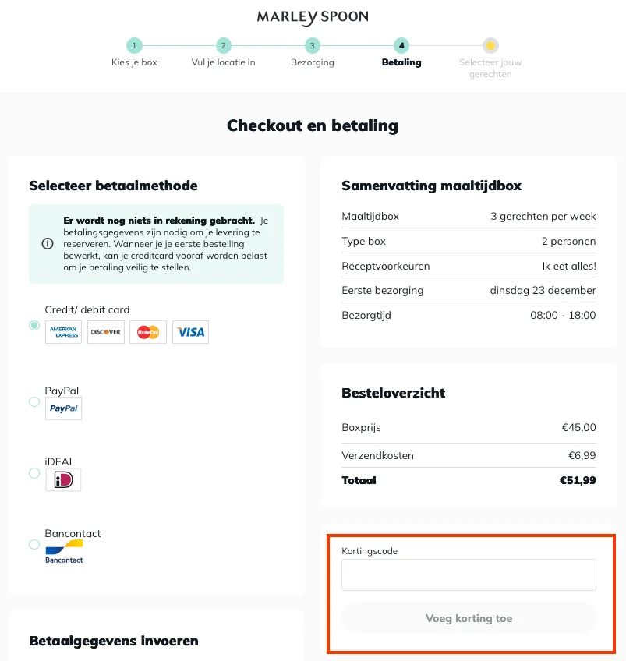Viewport: 626px width, 661px height.
Task: Go to step 3 Bezorging
Action: click(312, 46)
